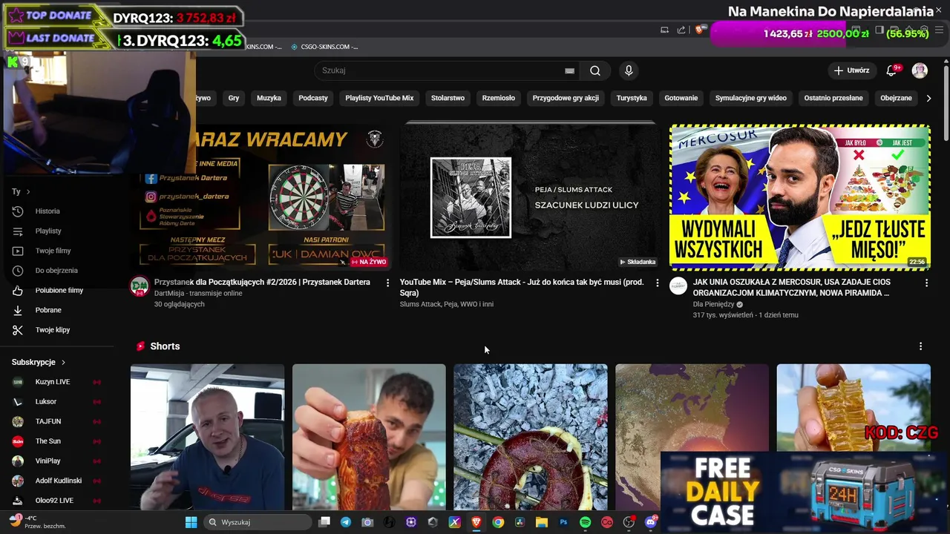Viewport: 950px width, 534px height.
Task: Open Windows Start menu
Action: coord(191,522)
